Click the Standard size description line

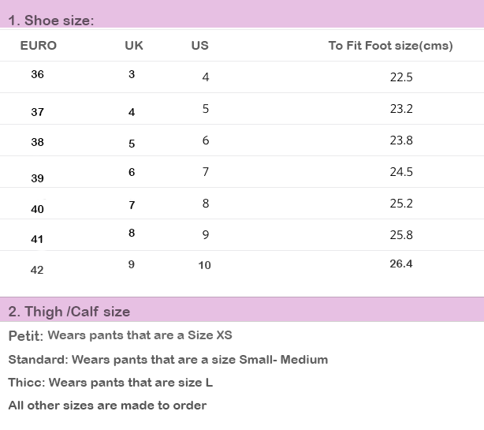pyautogui.click(x=168, y=360)
